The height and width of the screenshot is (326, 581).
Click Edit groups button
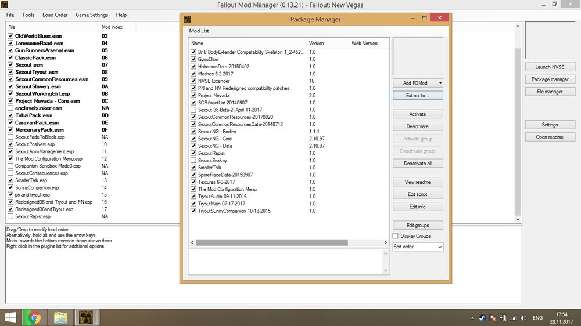[x=418, y=225]
